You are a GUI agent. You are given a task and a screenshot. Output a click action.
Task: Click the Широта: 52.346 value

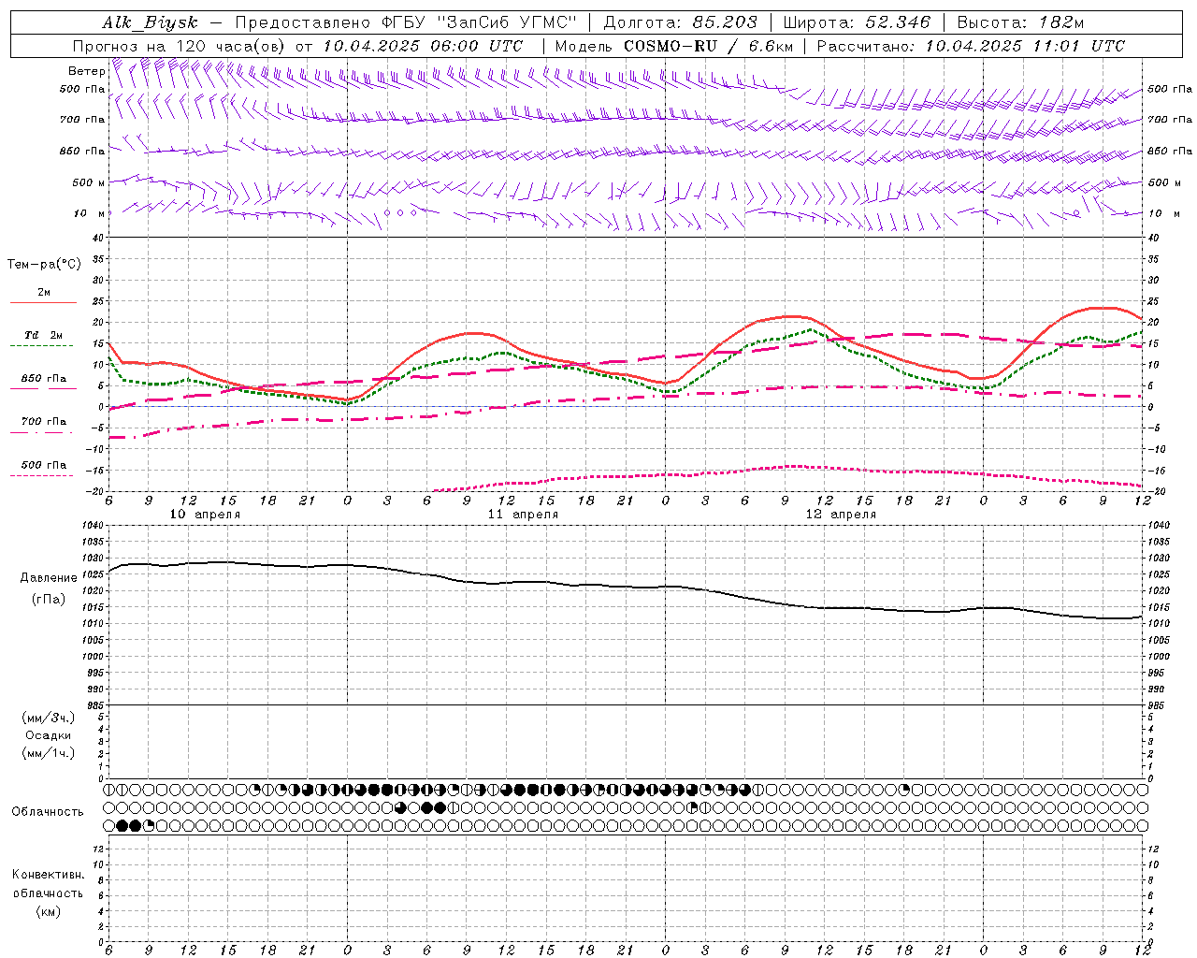pyautogui.click(x=857, y=22)
